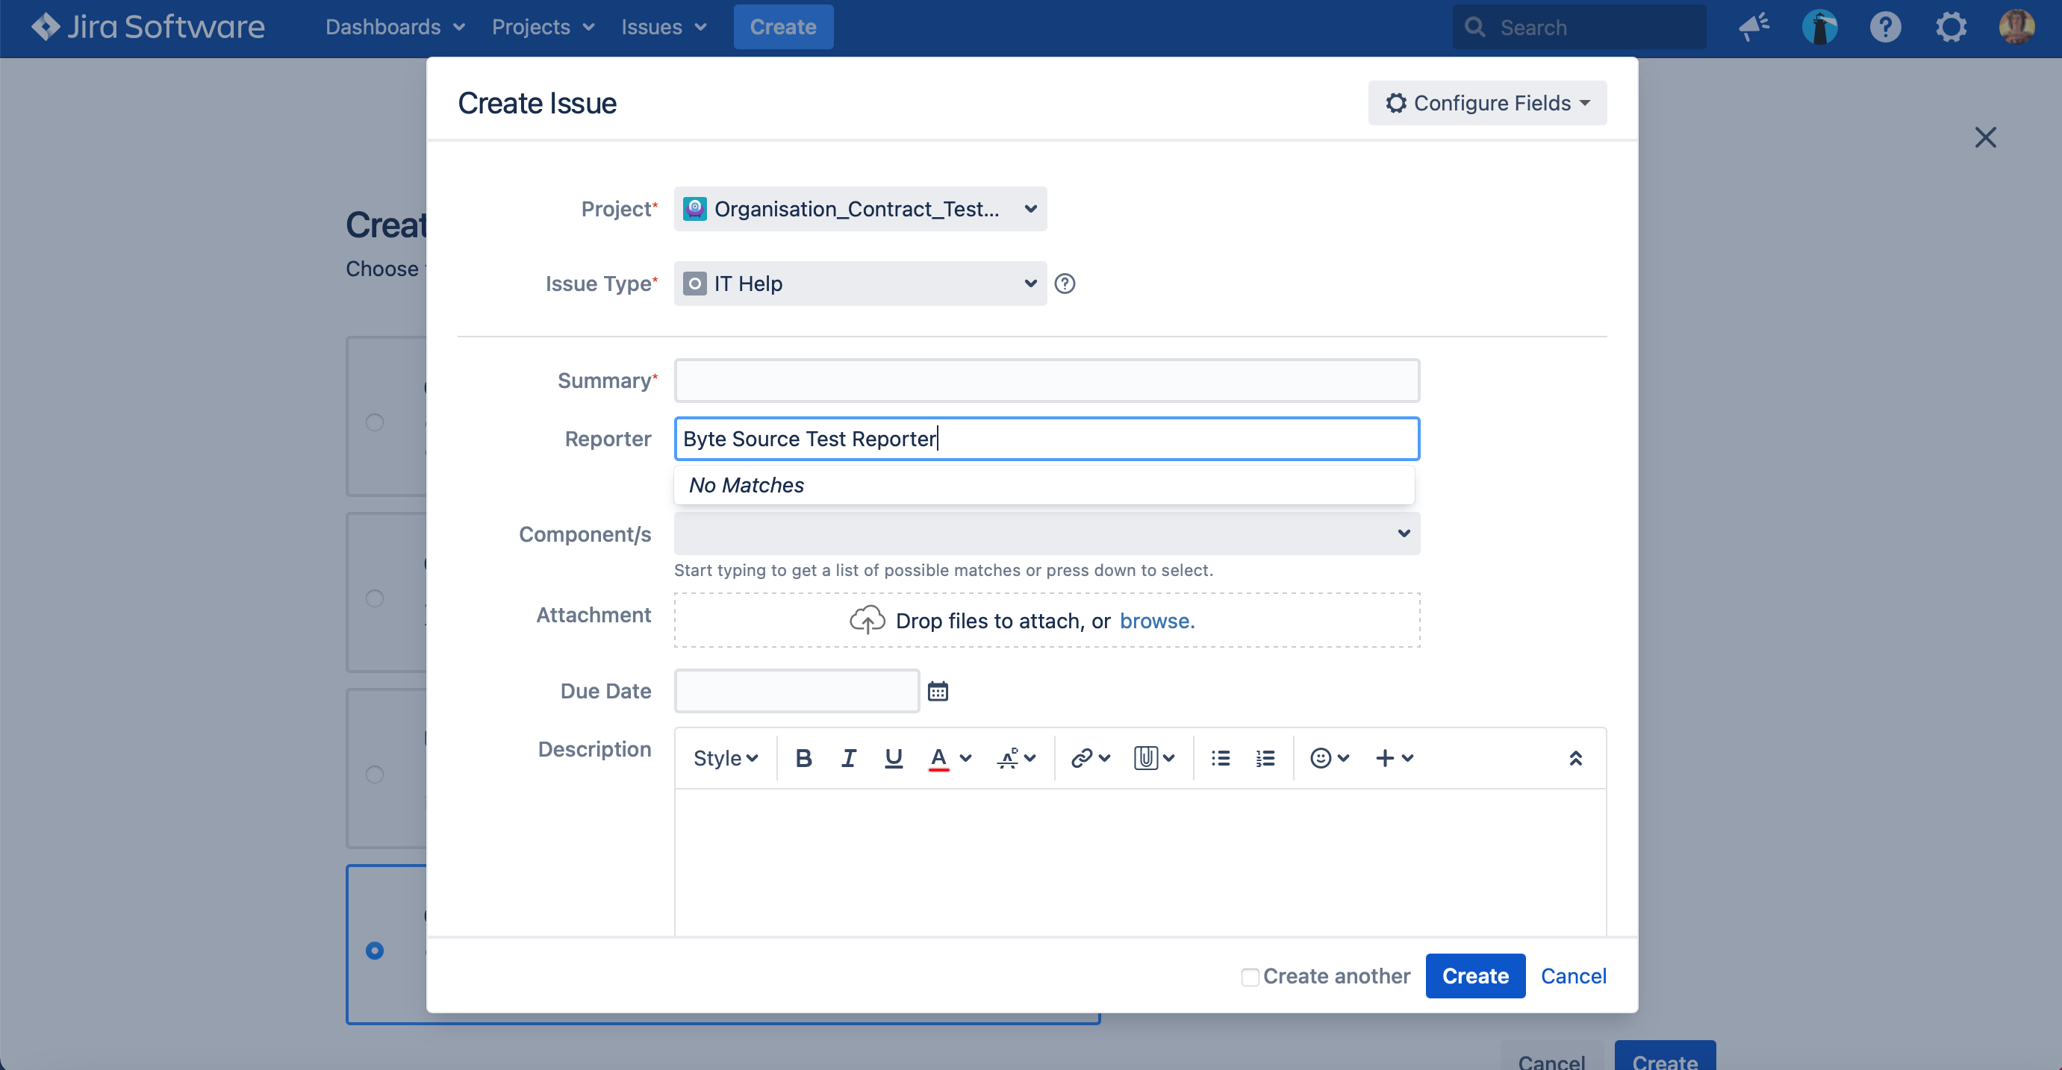2062x1070 pixels.
Task: Click the Jira Software logo
Action: click(x=147, y=27)
